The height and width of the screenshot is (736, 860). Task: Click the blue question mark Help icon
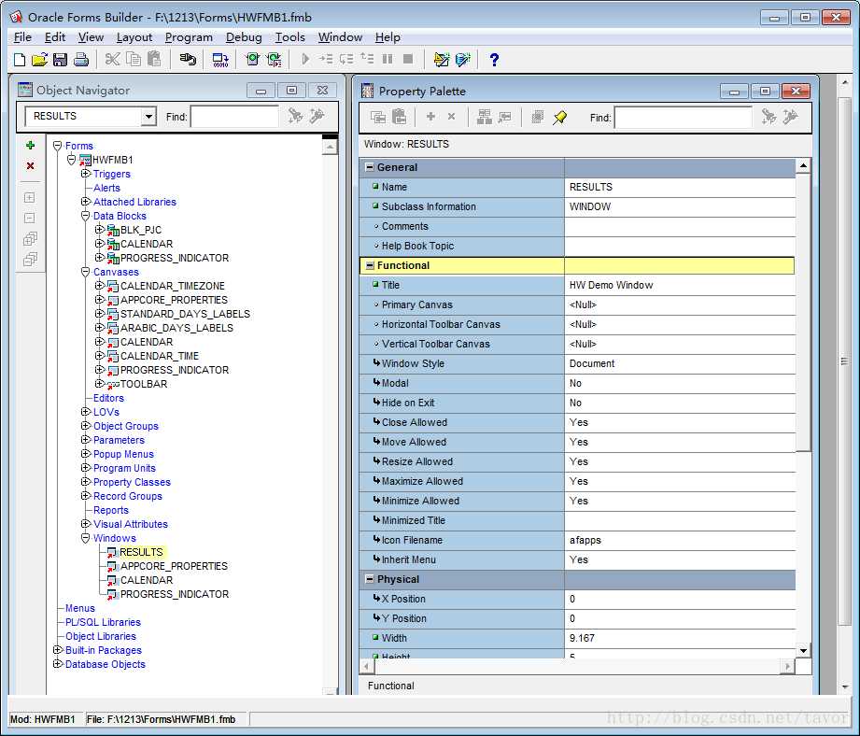pos(494,59)
